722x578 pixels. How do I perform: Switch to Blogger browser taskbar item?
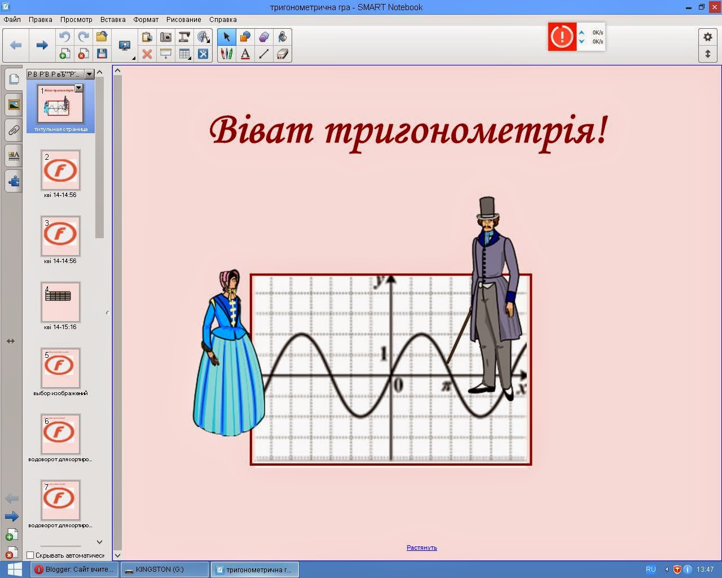point(74,570)
